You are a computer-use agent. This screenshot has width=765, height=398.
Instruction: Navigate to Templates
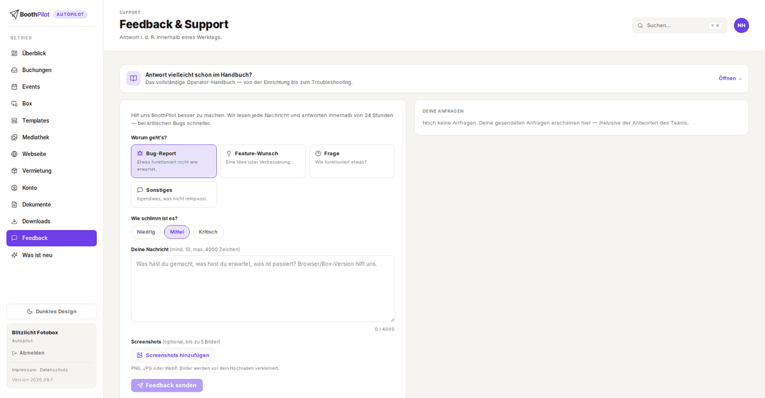(52, 120)
